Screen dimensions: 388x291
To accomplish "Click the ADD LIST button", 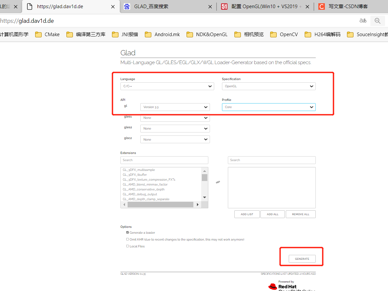I will tap(247, 214).
